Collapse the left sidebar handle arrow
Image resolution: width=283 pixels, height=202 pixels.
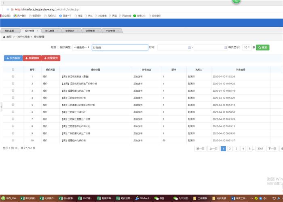(1, 105)
